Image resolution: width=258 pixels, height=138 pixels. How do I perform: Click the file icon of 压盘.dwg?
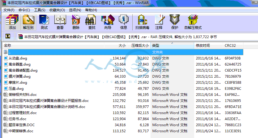(6, 89)
